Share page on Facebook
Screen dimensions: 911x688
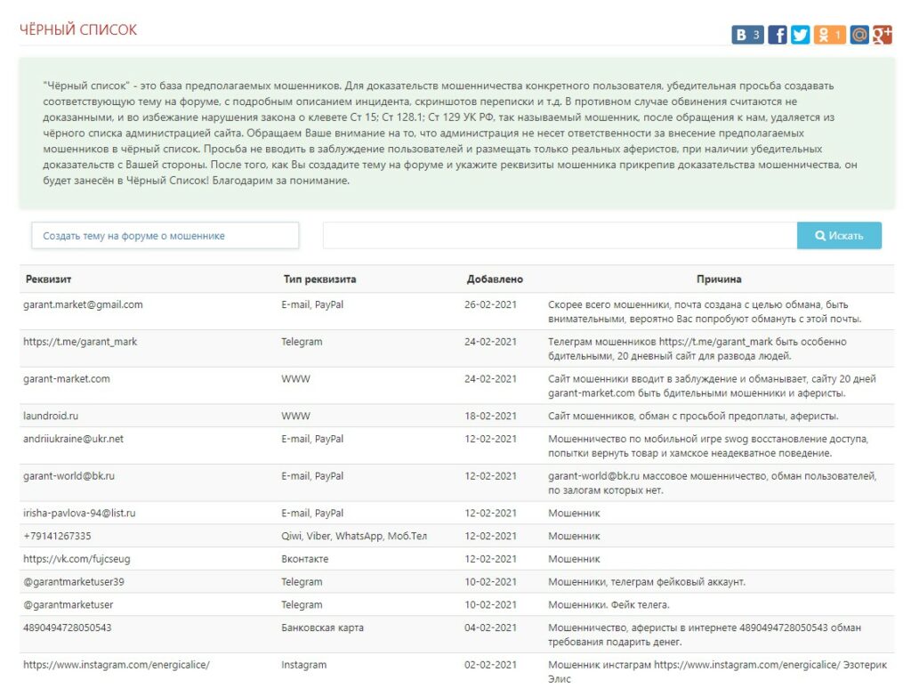click(778, 35)
